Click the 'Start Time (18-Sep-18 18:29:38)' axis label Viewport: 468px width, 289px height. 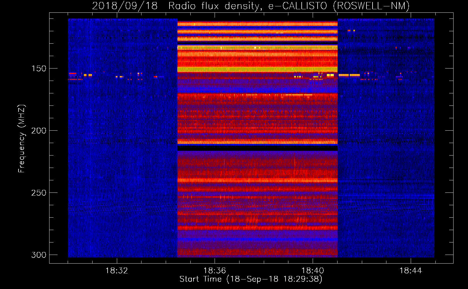(251, 279)
